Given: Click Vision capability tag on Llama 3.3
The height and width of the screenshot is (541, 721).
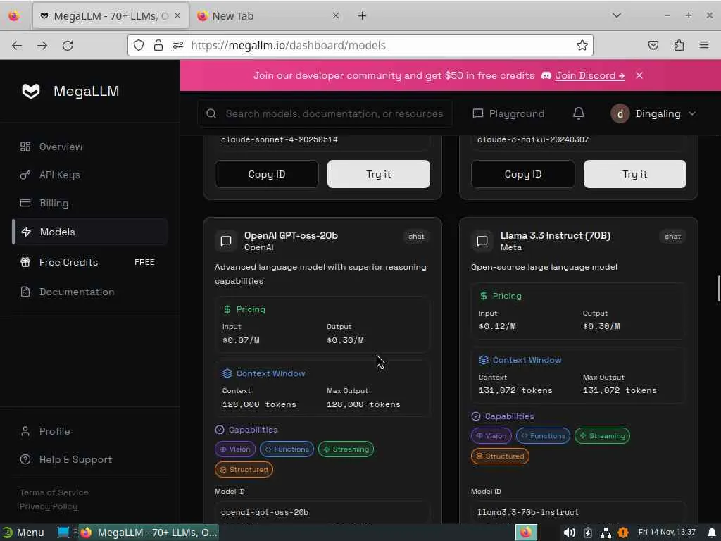Looking at the screenshot, I should pos(491,435).
